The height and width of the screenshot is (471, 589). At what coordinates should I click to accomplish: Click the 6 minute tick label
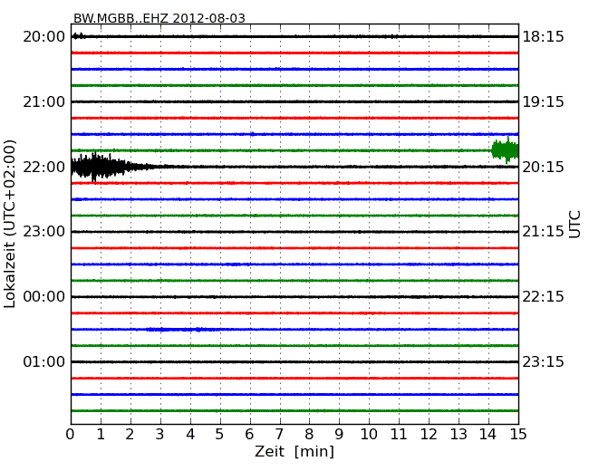(x=249, y=434)
